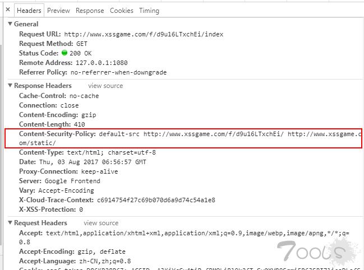Select X-XSS-Protection 0 value
The width and height of the screenshot is (364, 270).
pyautogui.click(x=81, y=210)
